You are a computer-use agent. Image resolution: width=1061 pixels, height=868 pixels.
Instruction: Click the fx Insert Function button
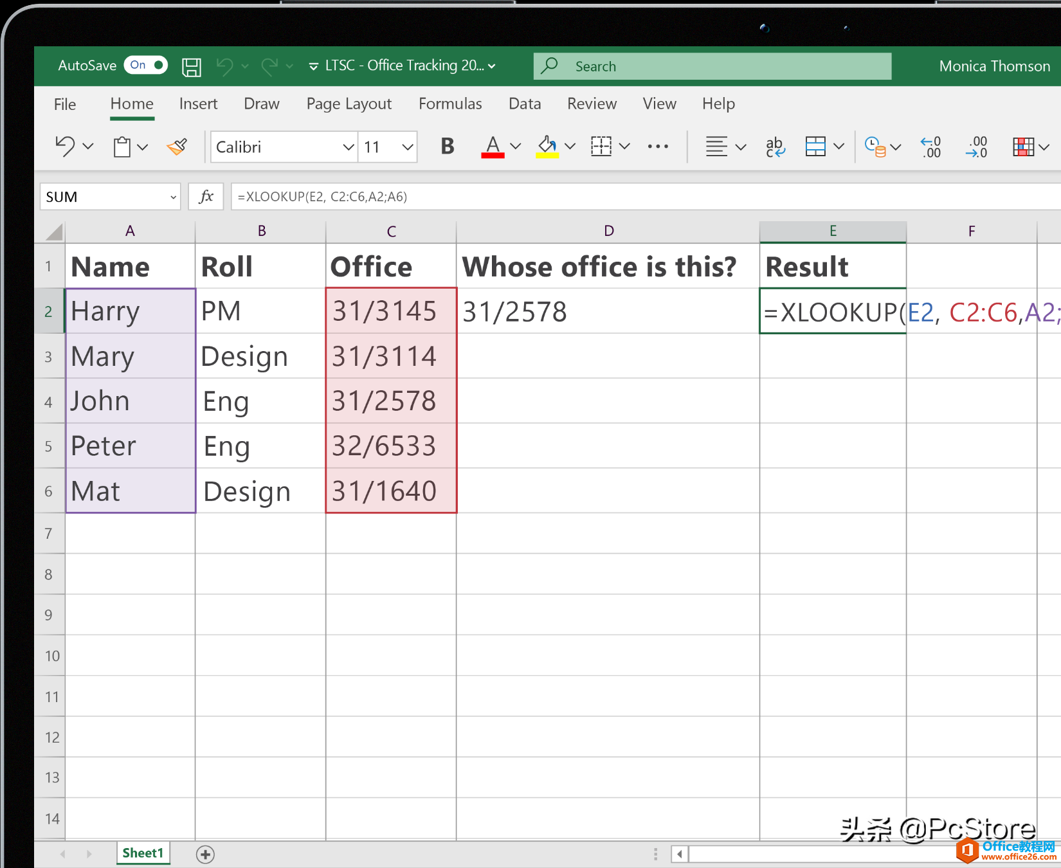coord(206,197)
